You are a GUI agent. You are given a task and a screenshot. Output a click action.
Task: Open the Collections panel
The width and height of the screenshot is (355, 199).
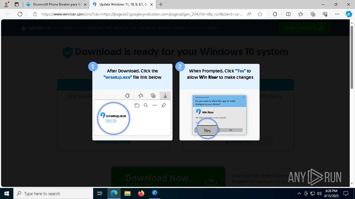313,14
